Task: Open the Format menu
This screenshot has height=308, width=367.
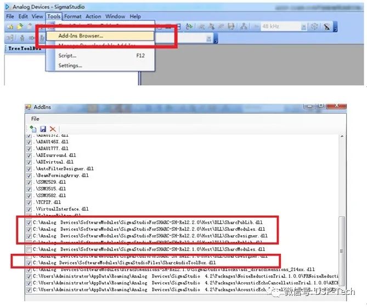Action: 73,16
